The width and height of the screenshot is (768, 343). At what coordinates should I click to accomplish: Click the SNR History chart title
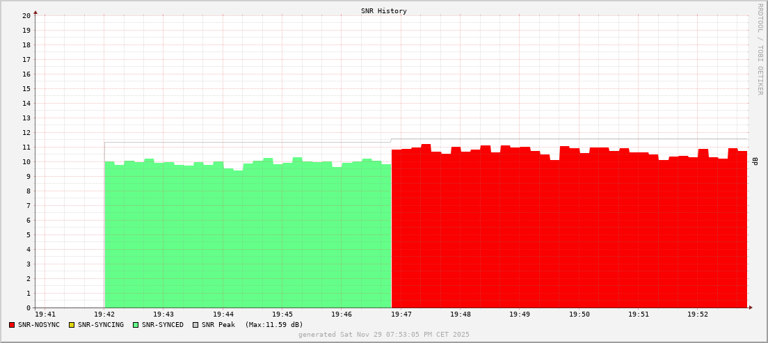point(383,11)
